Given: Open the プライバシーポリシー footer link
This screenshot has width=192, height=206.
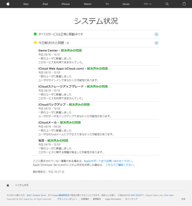Looking at the screenshot, I should coord(67,199).
